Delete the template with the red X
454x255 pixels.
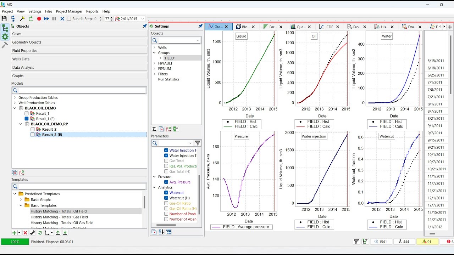click(25, 233)
